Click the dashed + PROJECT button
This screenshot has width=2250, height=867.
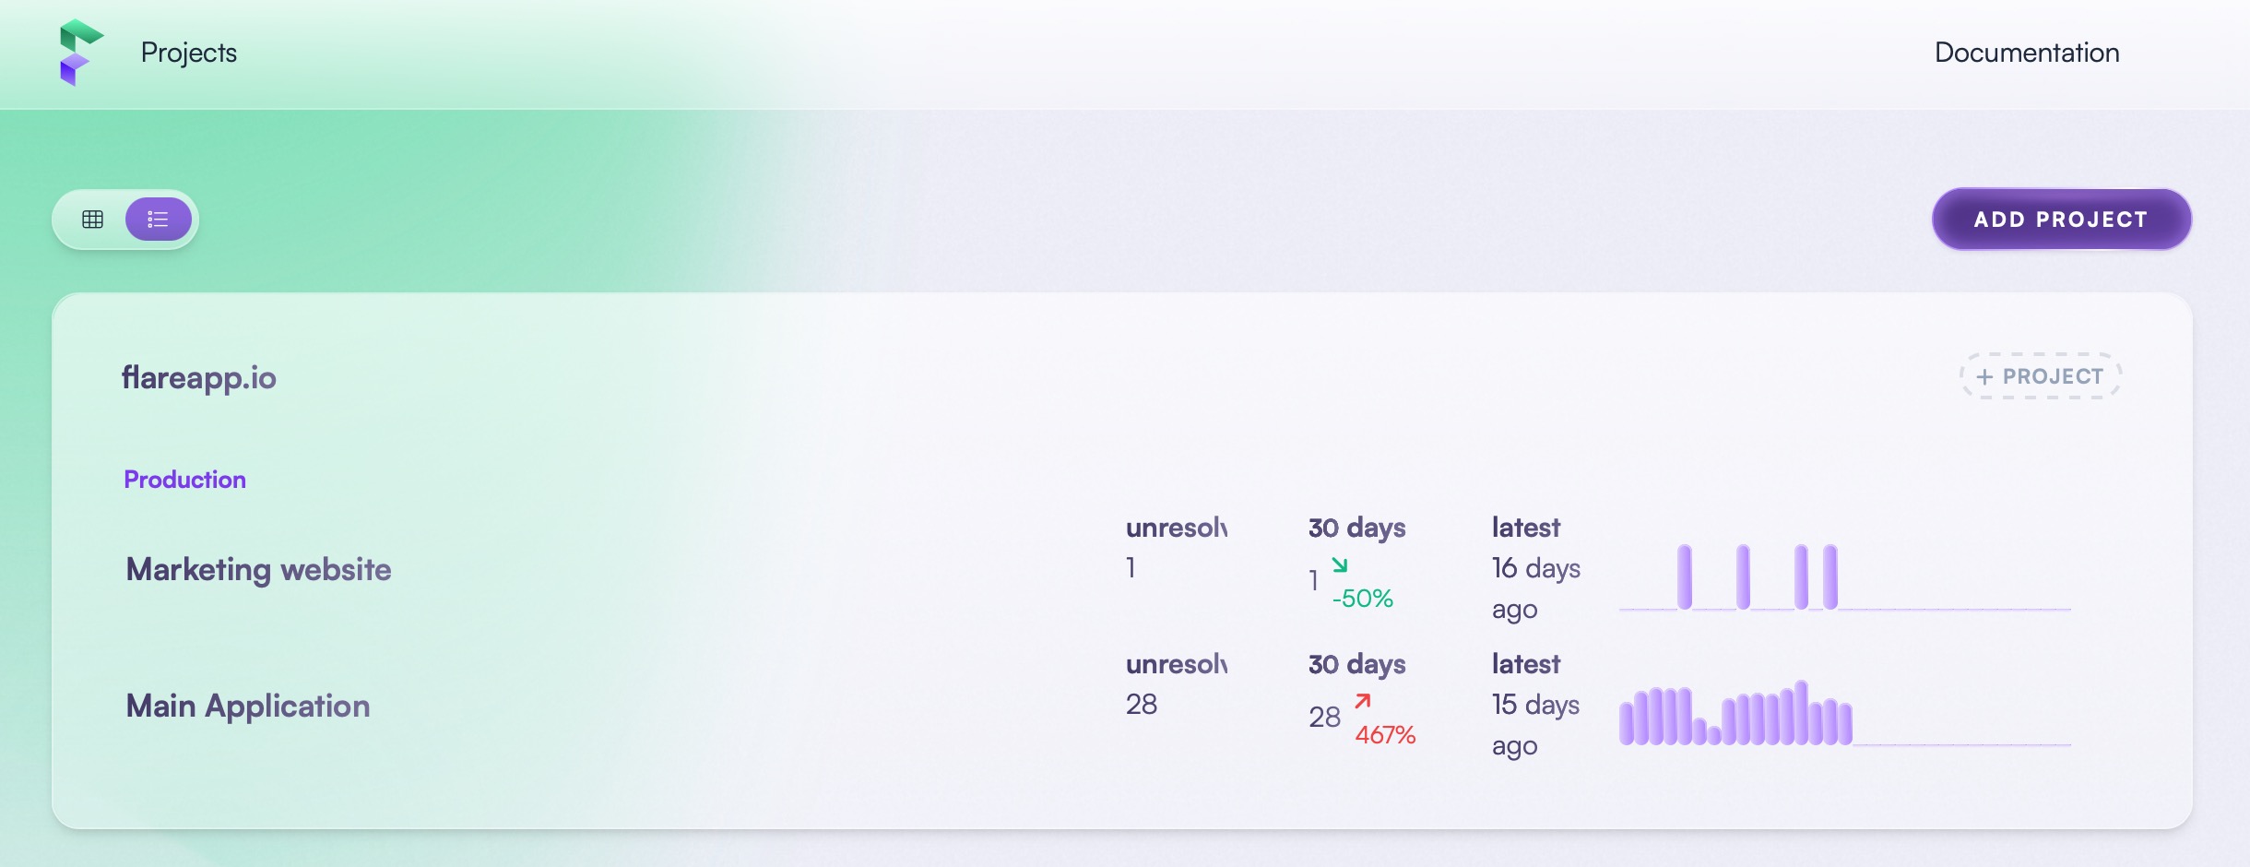(2040, 376)
